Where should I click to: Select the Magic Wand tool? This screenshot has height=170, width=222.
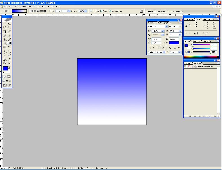tap(9, 27)
